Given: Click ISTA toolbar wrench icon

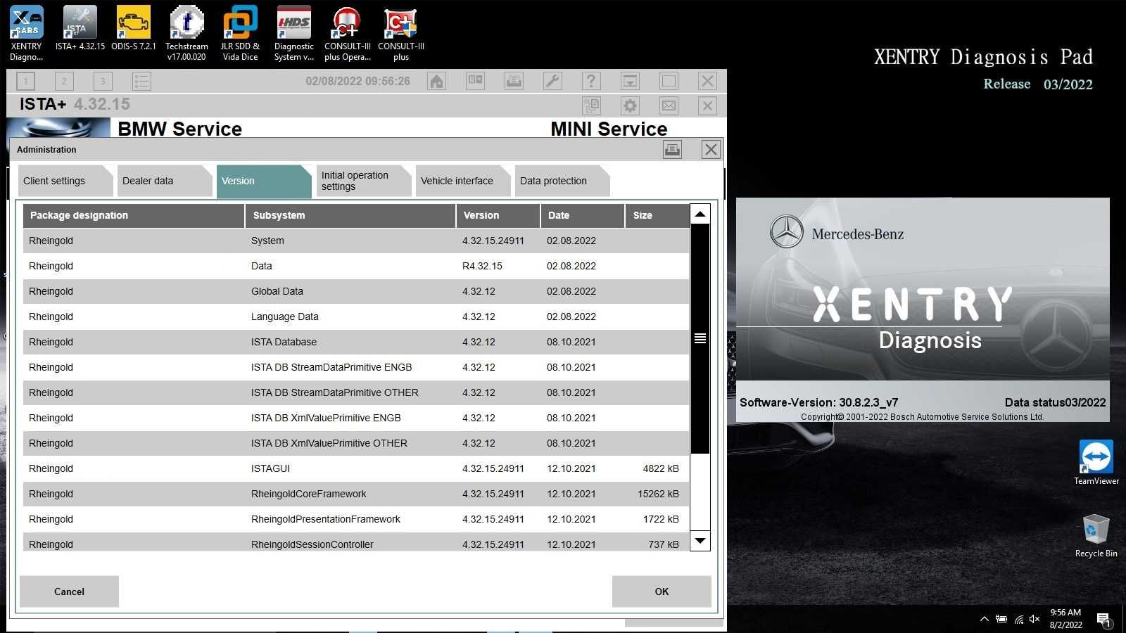Looking at the screenshot, I should point(552,81).
